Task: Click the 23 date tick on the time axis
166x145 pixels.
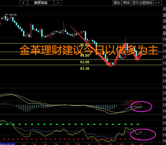Action: (24, 144)
